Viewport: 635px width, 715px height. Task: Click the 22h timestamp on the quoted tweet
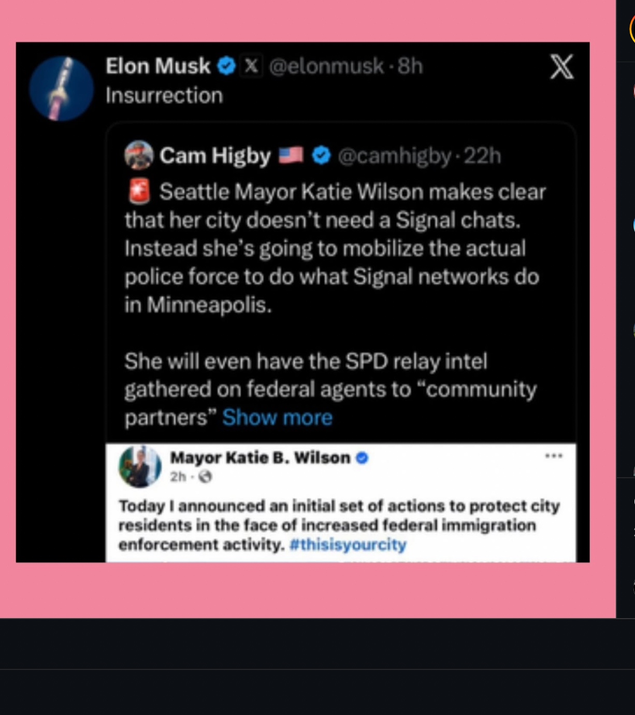(x=482, y=155)
